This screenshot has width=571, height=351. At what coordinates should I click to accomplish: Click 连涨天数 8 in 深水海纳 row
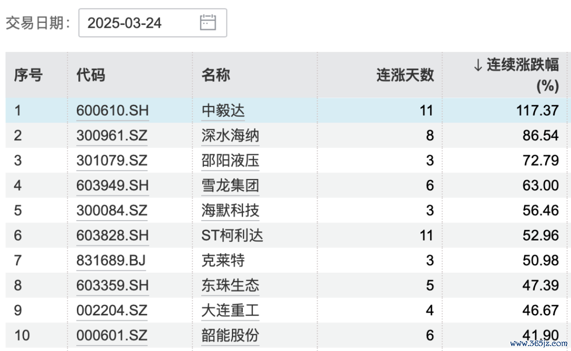[x=430, y=135]
